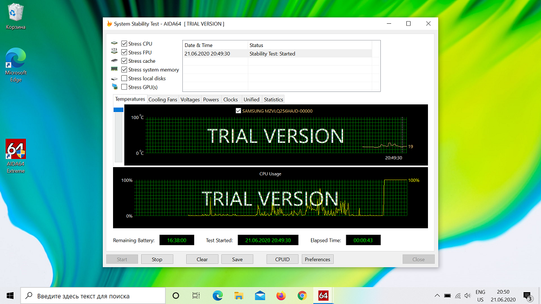Launch Firefox from the taskbar
Viewport: 541px width, 304px height.
tap(281, 296)
